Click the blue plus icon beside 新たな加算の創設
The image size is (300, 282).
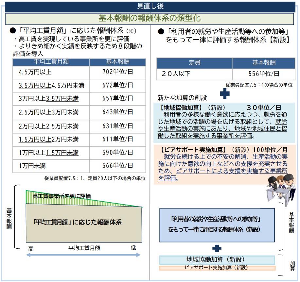225,94
